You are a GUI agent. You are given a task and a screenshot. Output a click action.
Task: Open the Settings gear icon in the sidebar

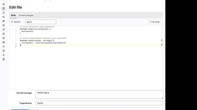pyautogui.click(x=3, y=59)
